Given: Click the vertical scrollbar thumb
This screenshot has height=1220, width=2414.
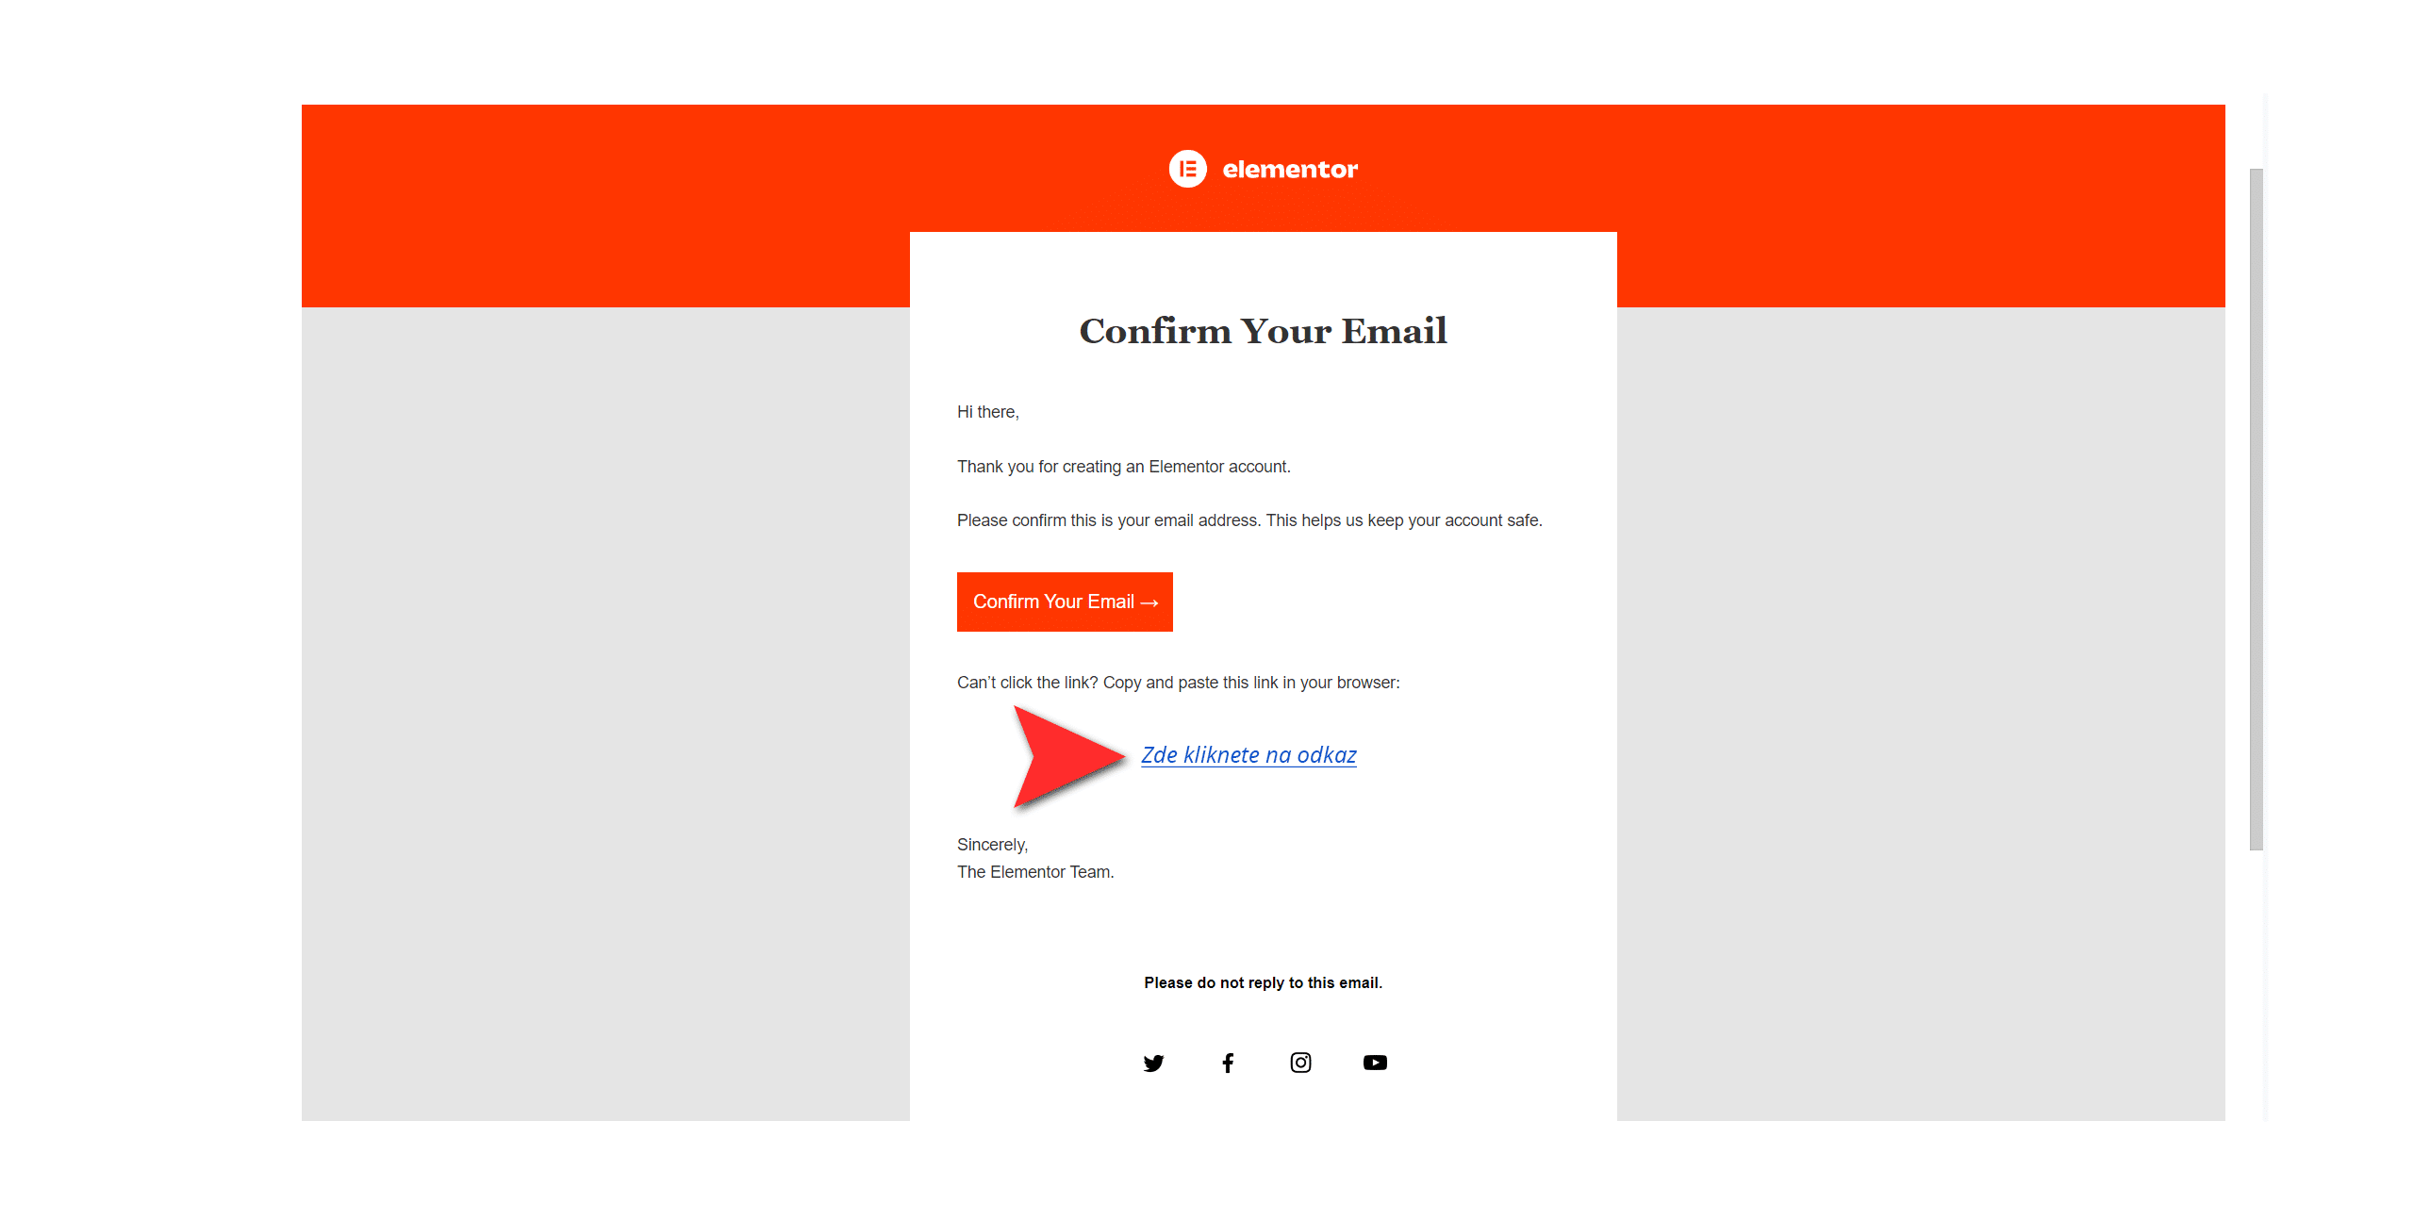Looking at the screenshot, I should [2256, 509].
